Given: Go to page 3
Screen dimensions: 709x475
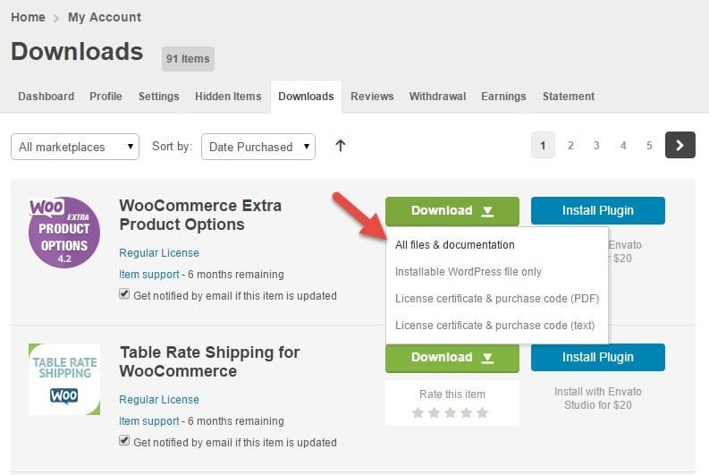Looking at the screenshot, I should pos(596,145).
